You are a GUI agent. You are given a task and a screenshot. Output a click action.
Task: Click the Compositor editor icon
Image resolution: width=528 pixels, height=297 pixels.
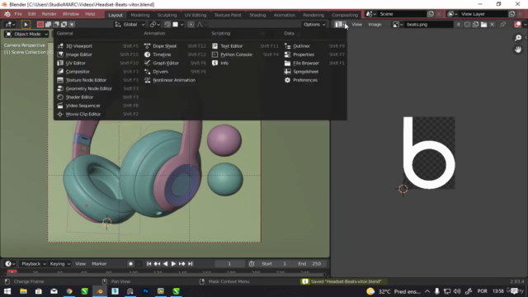60,72
